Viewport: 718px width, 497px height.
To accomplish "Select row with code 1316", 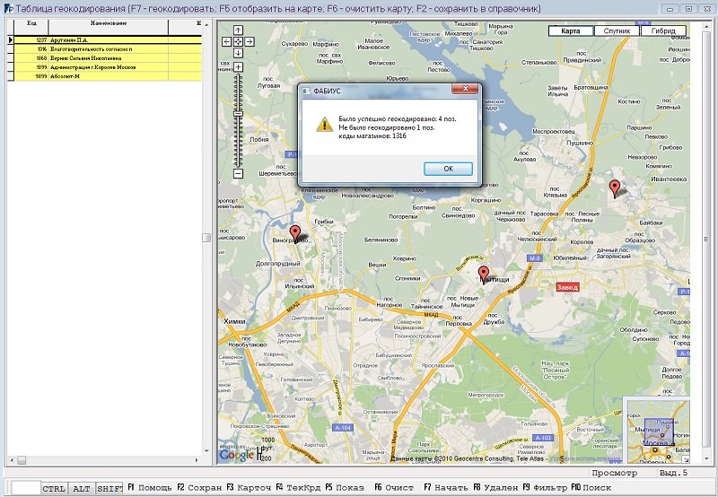I will pos(108,49).
